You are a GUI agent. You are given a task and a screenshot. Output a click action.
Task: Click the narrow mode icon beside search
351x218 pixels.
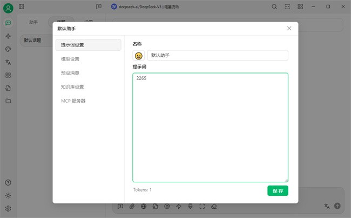[x=287, y=6]
